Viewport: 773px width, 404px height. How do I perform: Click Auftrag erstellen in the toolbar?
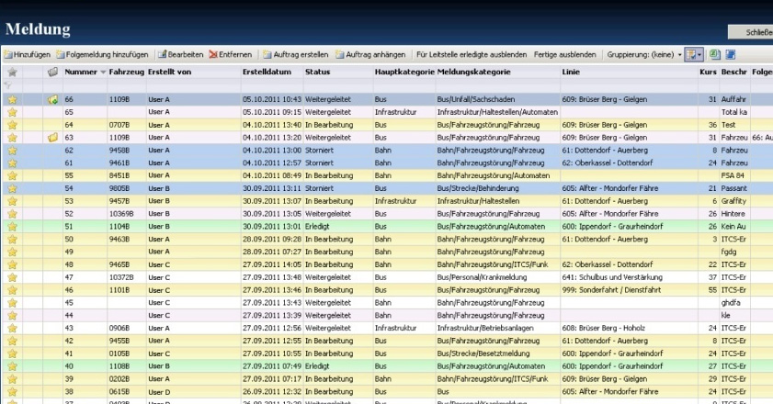coord(295,55)
